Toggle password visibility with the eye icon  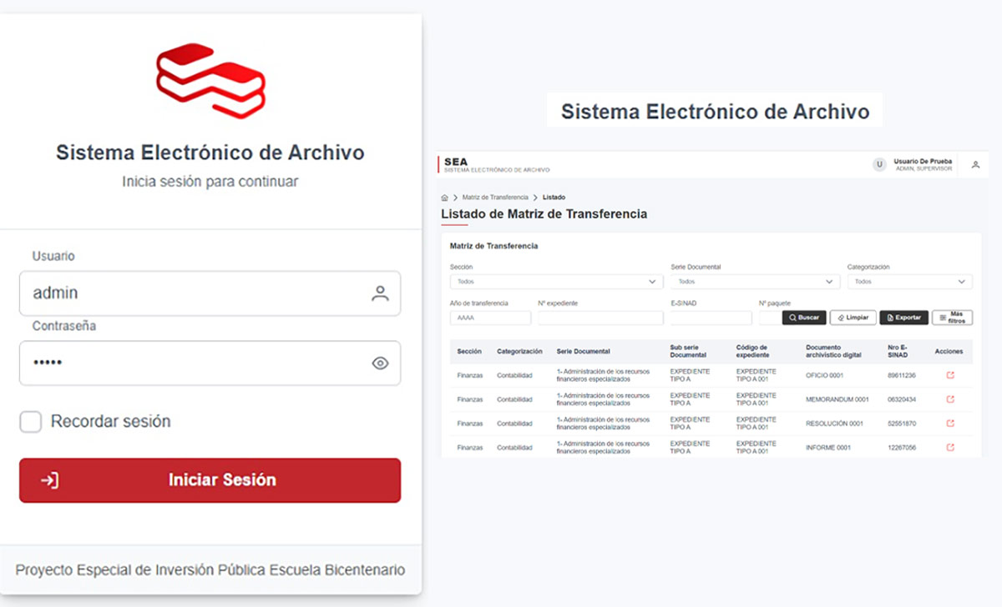click(380, 363)
